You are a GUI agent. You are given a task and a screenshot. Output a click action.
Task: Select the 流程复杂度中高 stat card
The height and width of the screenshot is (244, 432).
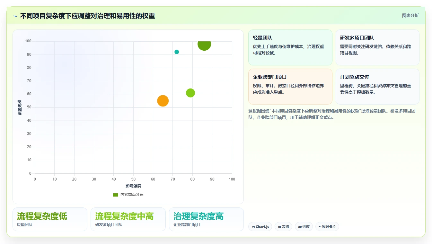[x=128, y=219]
